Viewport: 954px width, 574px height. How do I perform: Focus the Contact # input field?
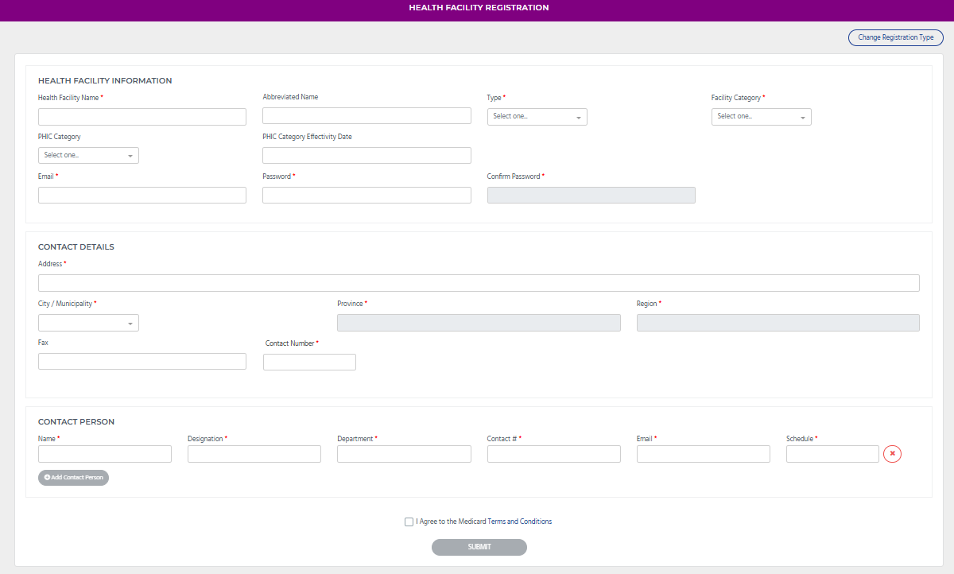tap(554, 454)
